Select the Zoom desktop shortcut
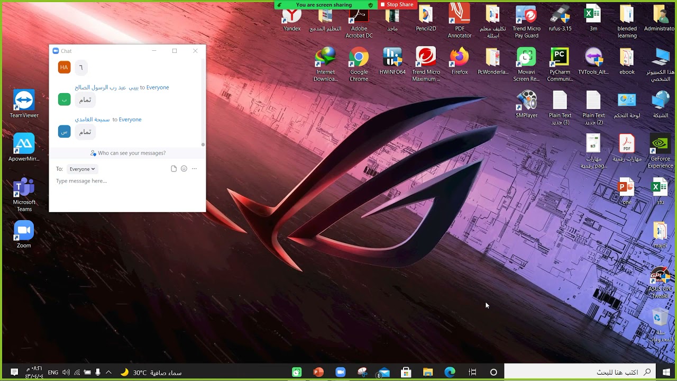 pyautogui.click(x=24, y=234)
